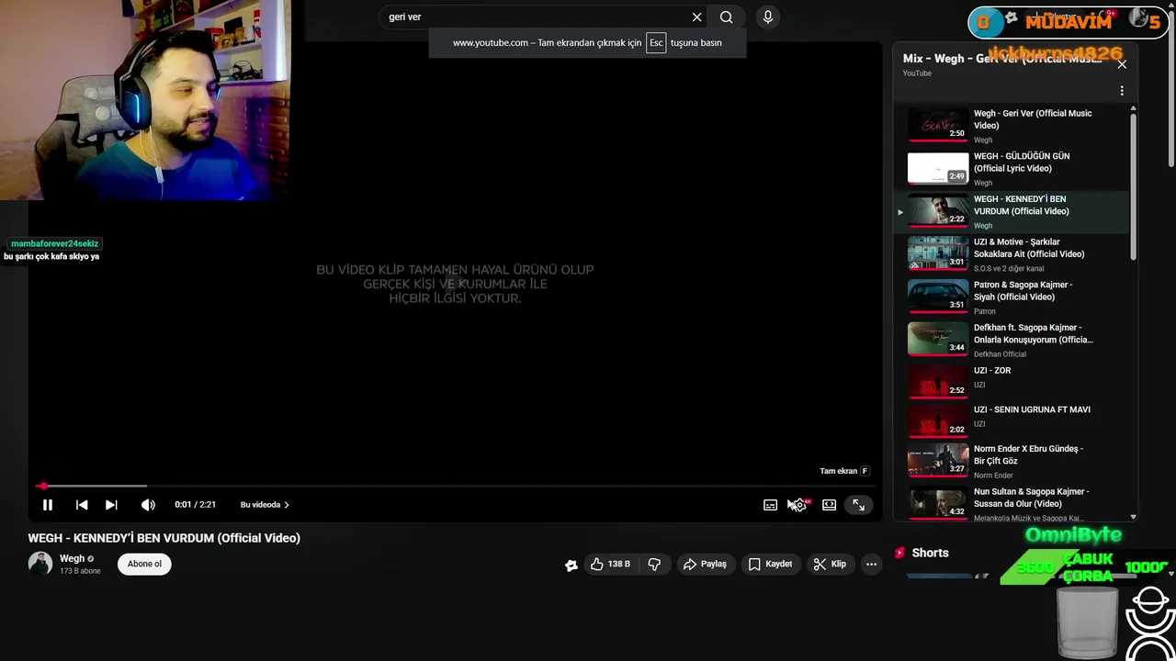Viewport: 1176px width, 661px height.
Task: Open the 'Bir Çift Göz' 3:27 thumbnail
Action: (x=938, y=461)
